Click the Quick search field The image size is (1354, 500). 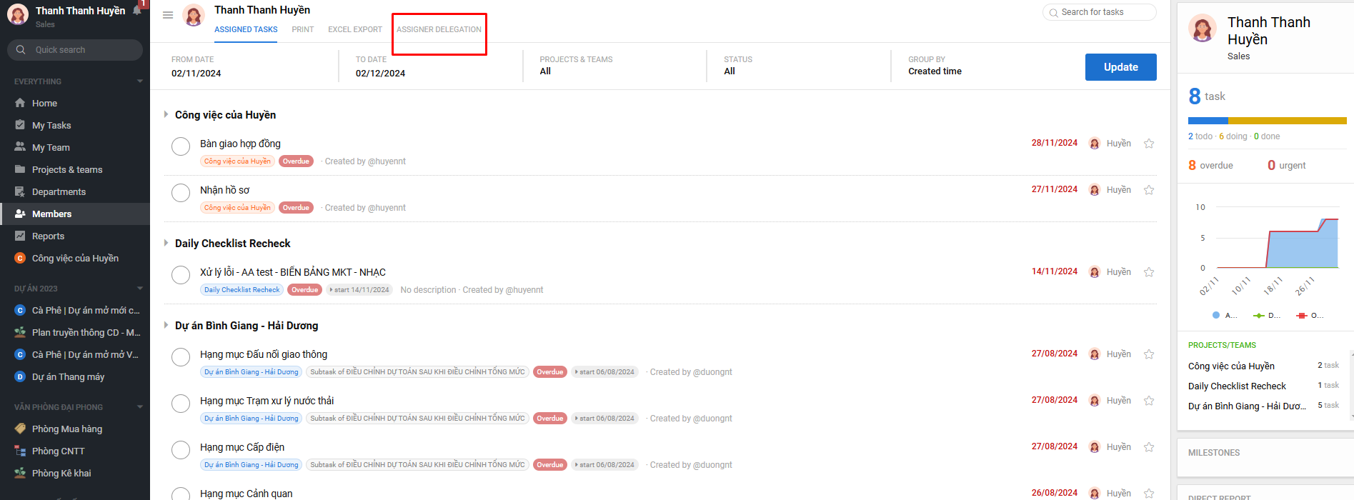pos(75,50)
